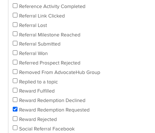Click the Reward Fulfilled label text
The image size is (155, 133).
tap(37, 91)
